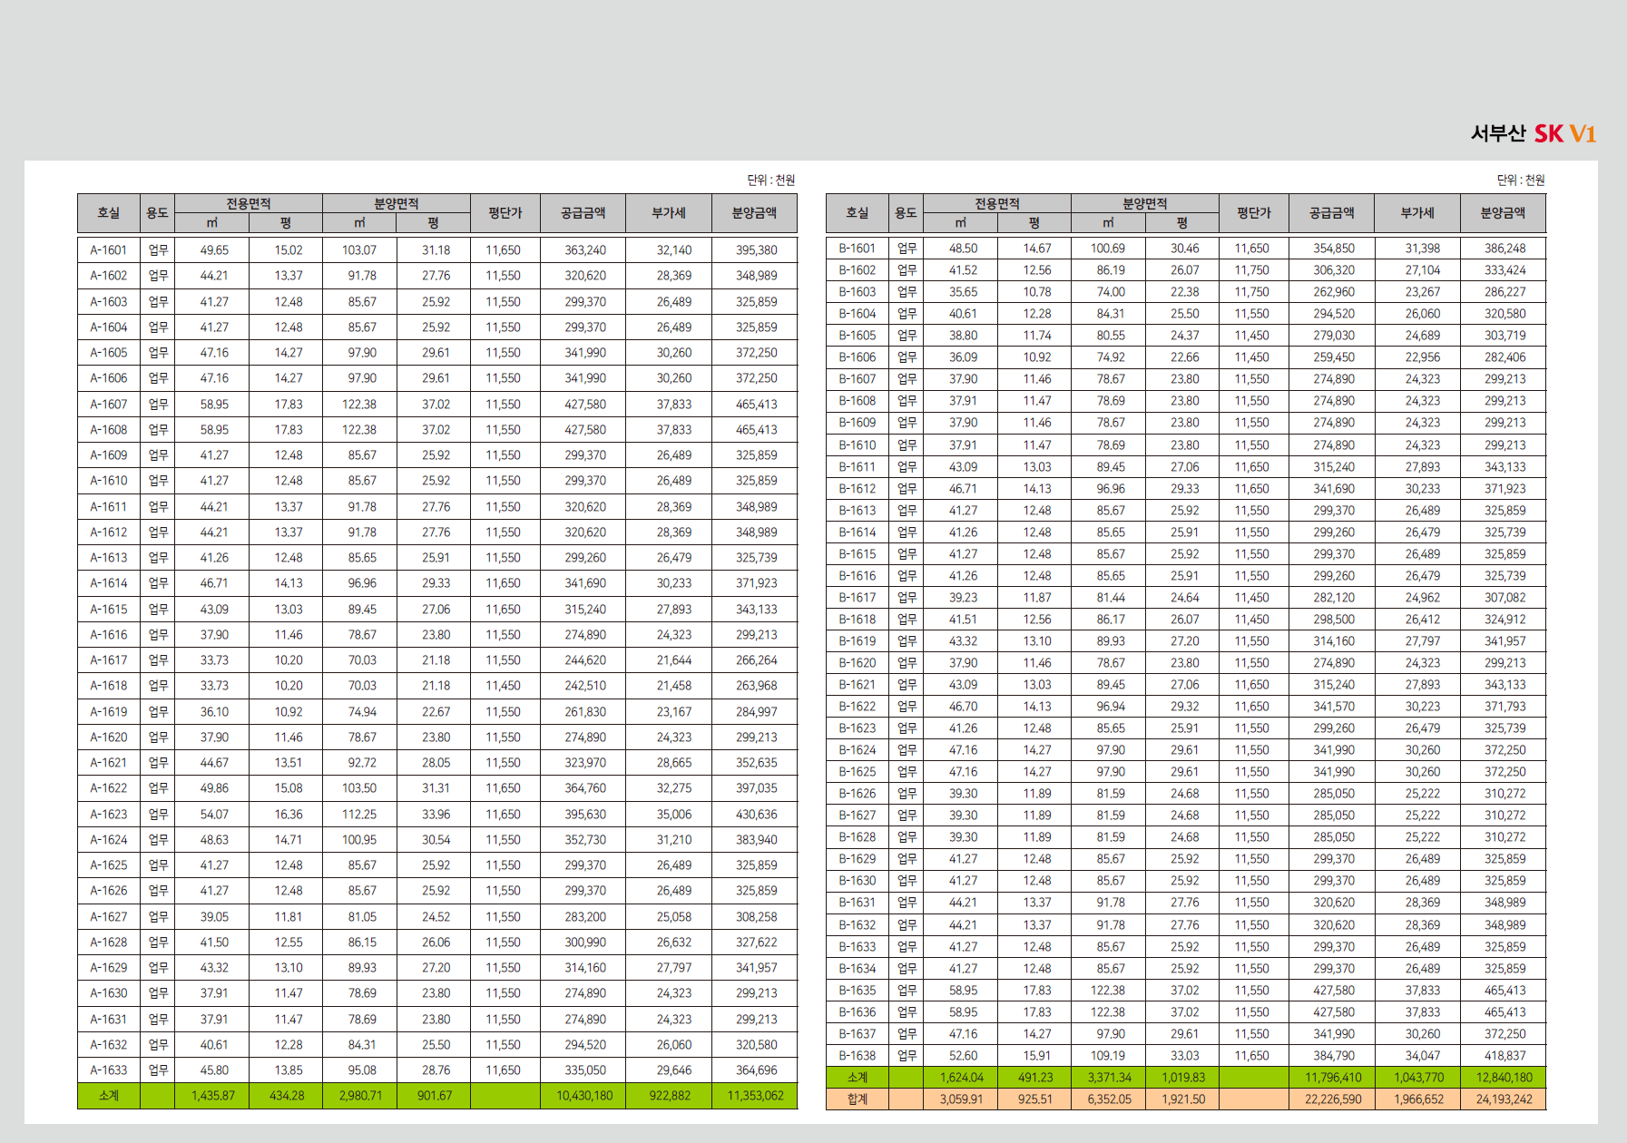Click subtotal sale amount 11,353,062
The height and width of the screenshot is (1143, 1627).
click(x=755, y=1096)
